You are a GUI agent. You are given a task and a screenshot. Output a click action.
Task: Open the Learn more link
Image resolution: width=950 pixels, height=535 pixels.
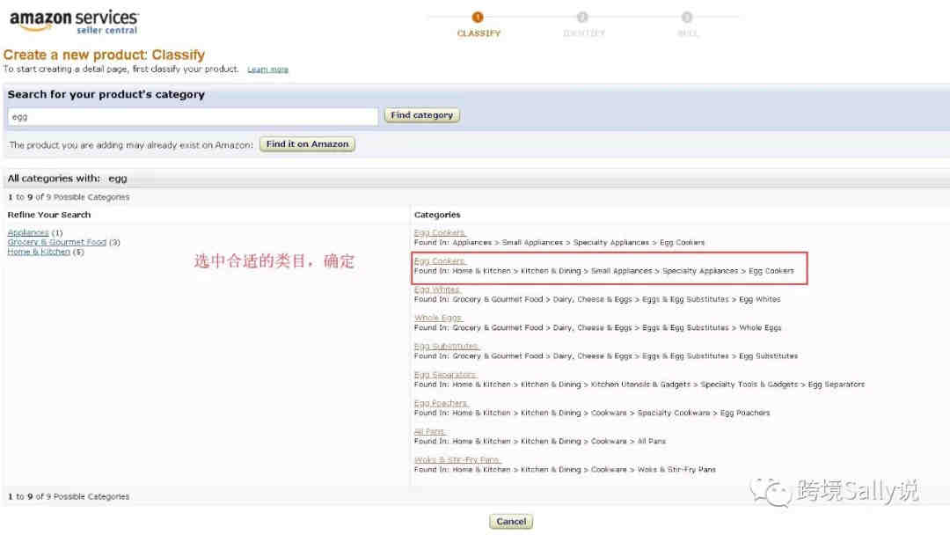point(267,70)
